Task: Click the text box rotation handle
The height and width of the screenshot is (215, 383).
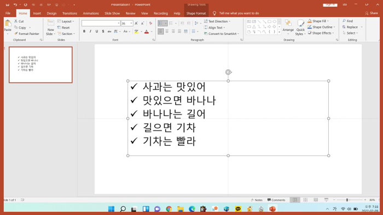Action: click(228, 72)
